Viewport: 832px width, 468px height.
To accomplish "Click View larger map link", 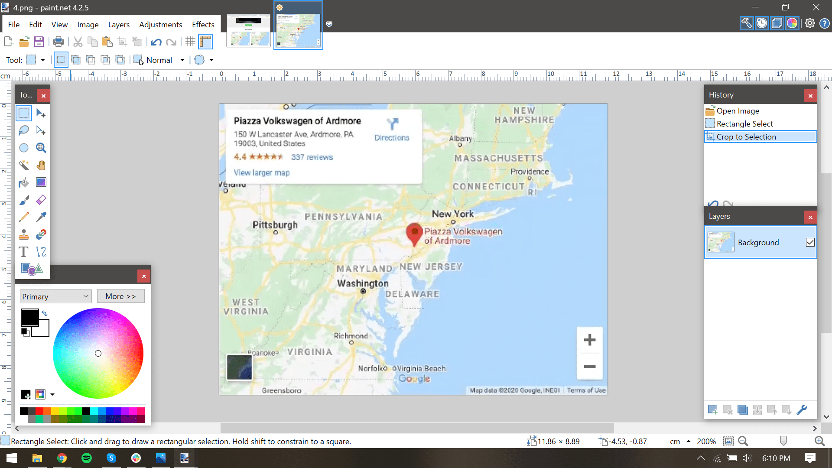I will tap(262, 172).
